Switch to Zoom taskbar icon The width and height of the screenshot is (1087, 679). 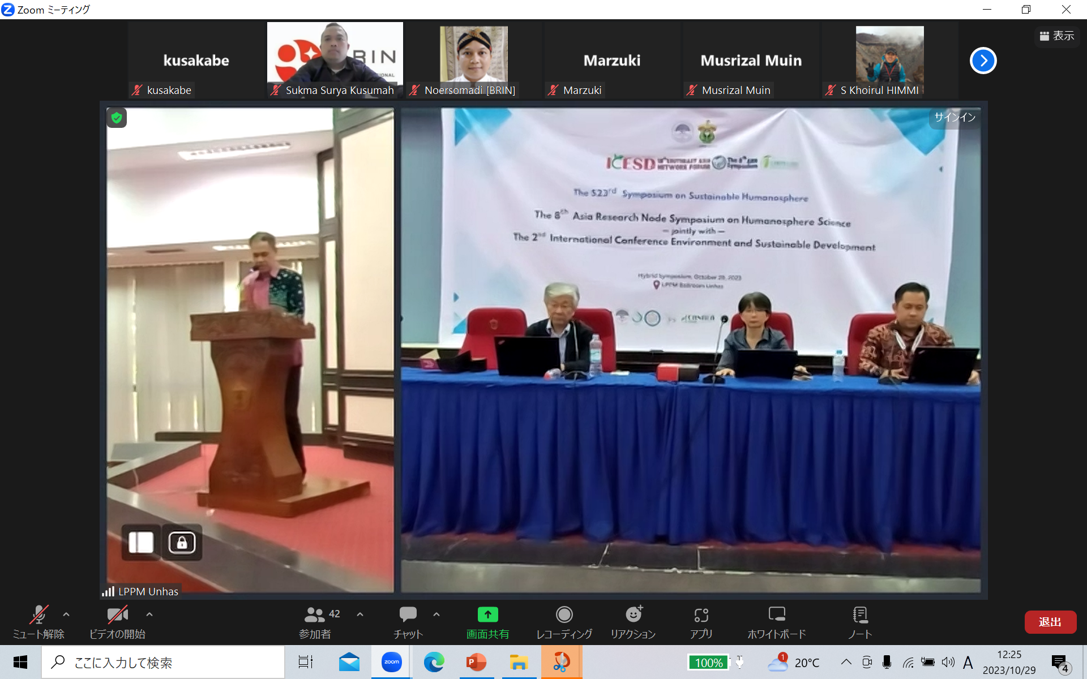[x=391, y=662]
